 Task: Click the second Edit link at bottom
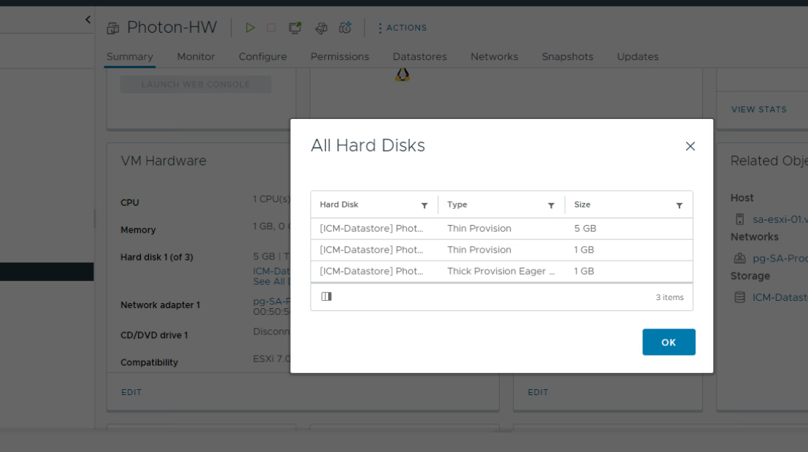[538, 392]
